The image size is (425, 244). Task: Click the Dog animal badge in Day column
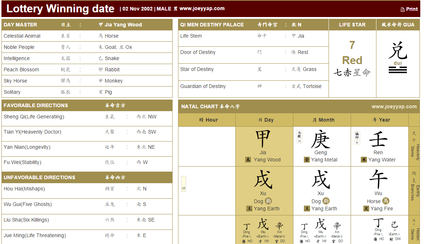(x=268, y=201)
